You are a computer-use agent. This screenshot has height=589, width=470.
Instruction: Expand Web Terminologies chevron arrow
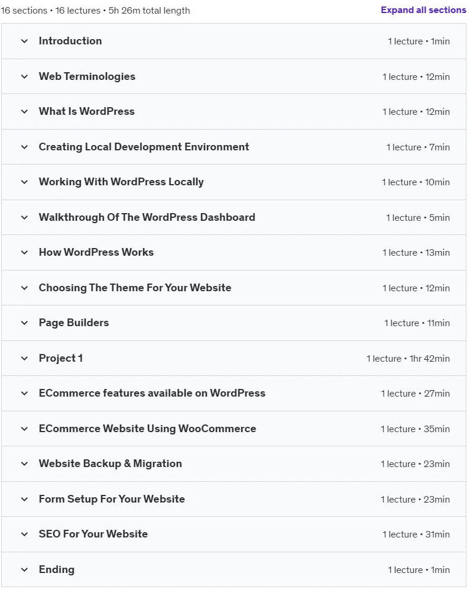coord(24,76)
